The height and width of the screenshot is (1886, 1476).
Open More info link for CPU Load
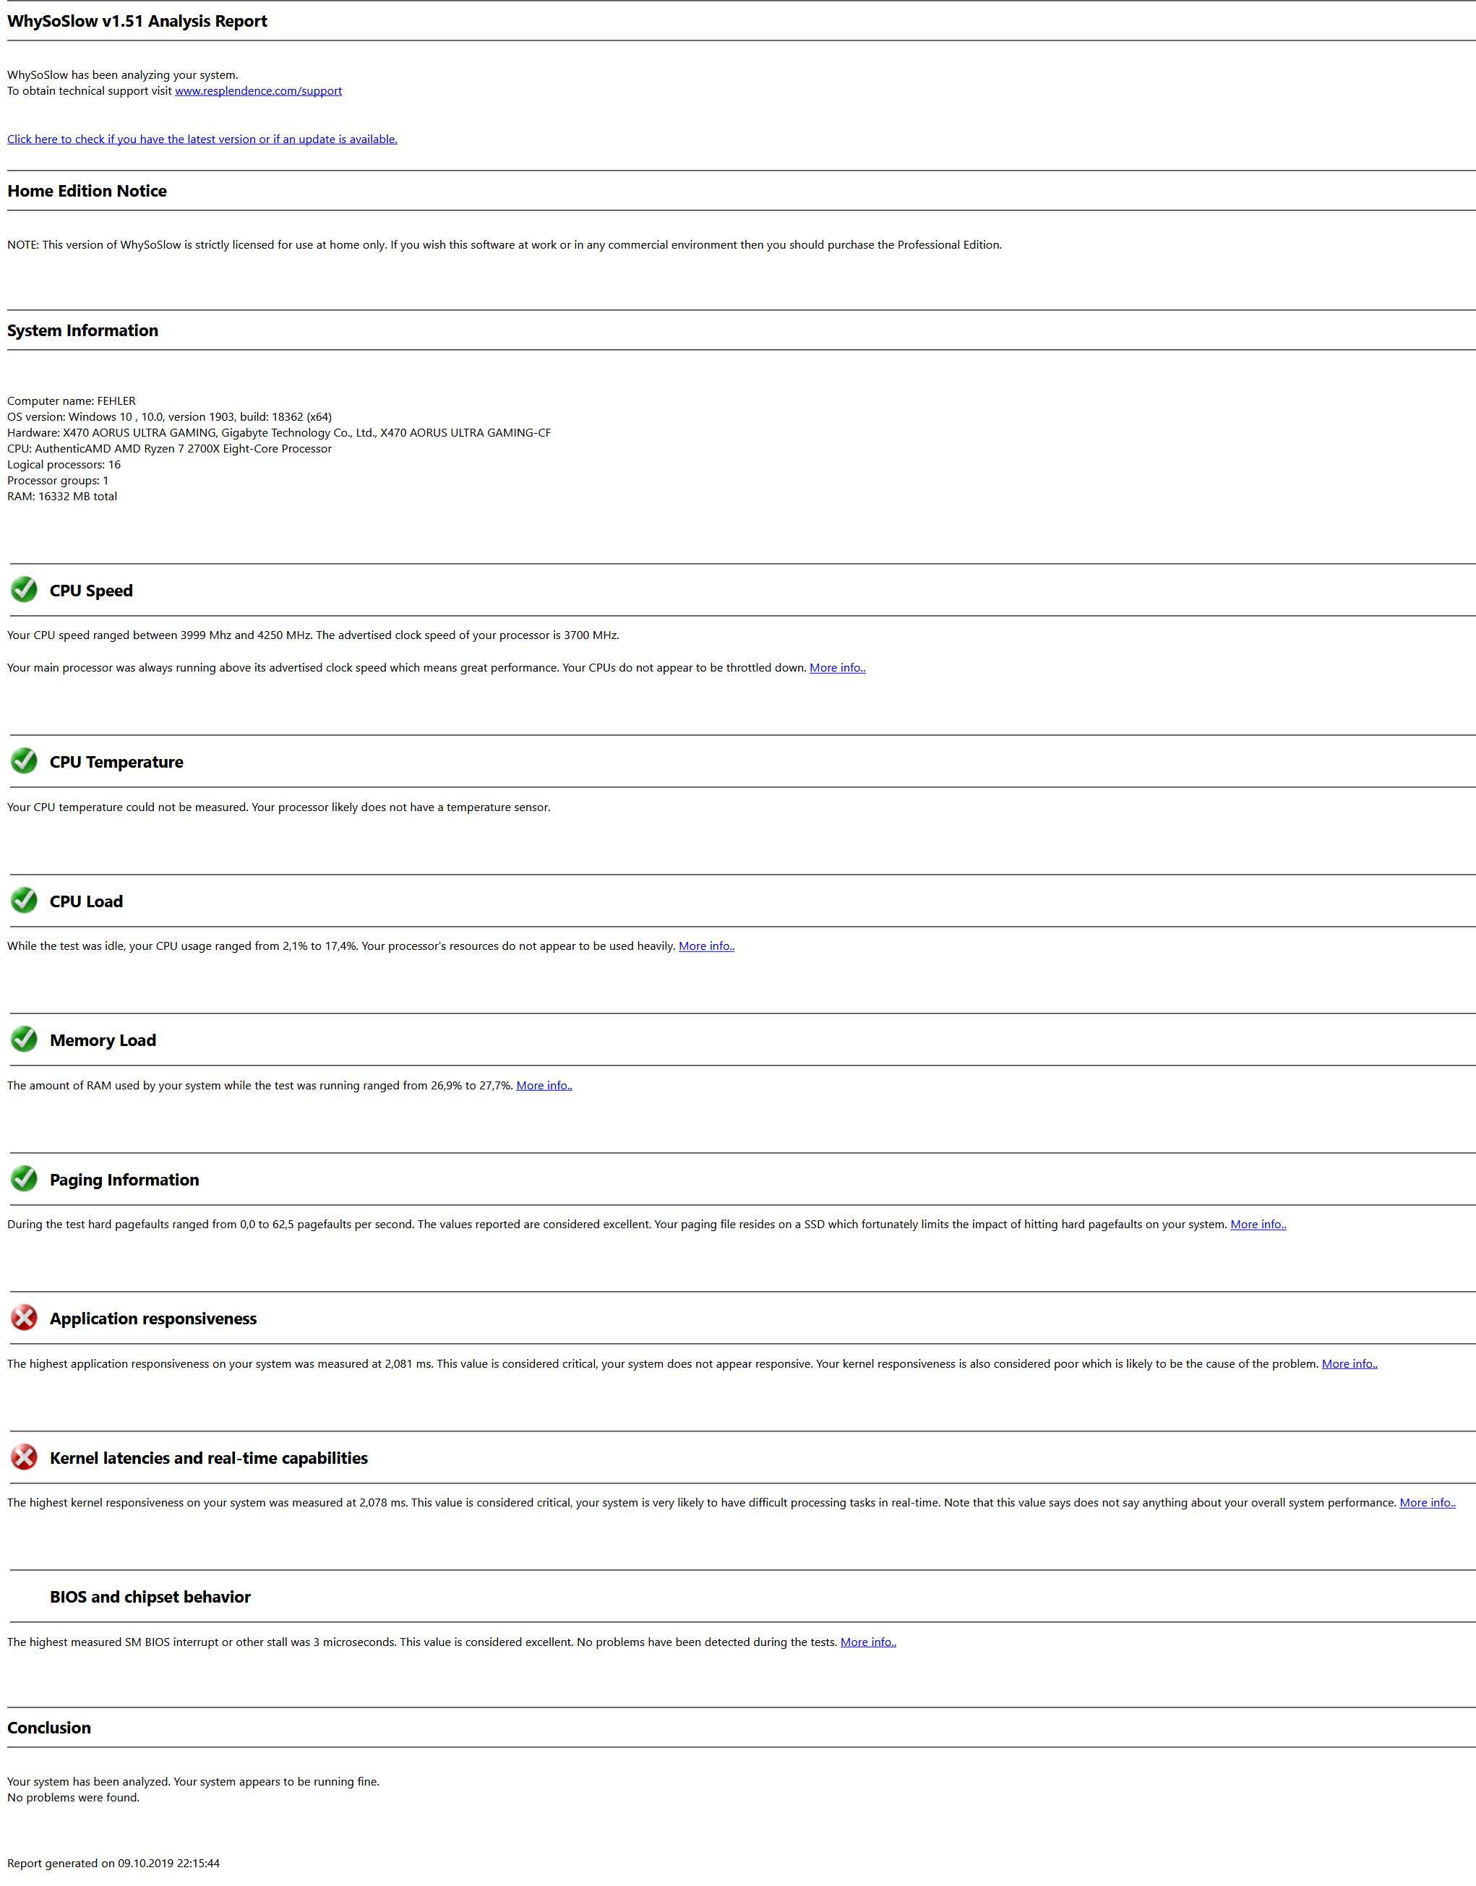pos(706,946)
